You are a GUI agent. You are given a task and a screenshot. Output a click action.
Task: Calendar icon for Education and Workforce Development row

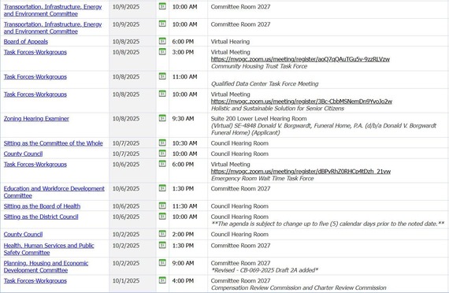tap(162, 188)
